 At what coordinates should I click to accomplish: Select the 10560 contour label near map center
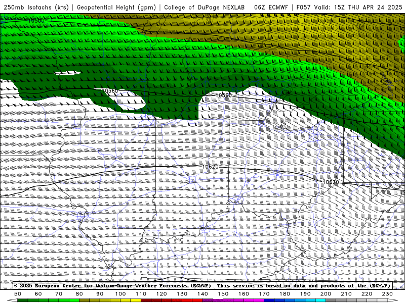[224, 95]
